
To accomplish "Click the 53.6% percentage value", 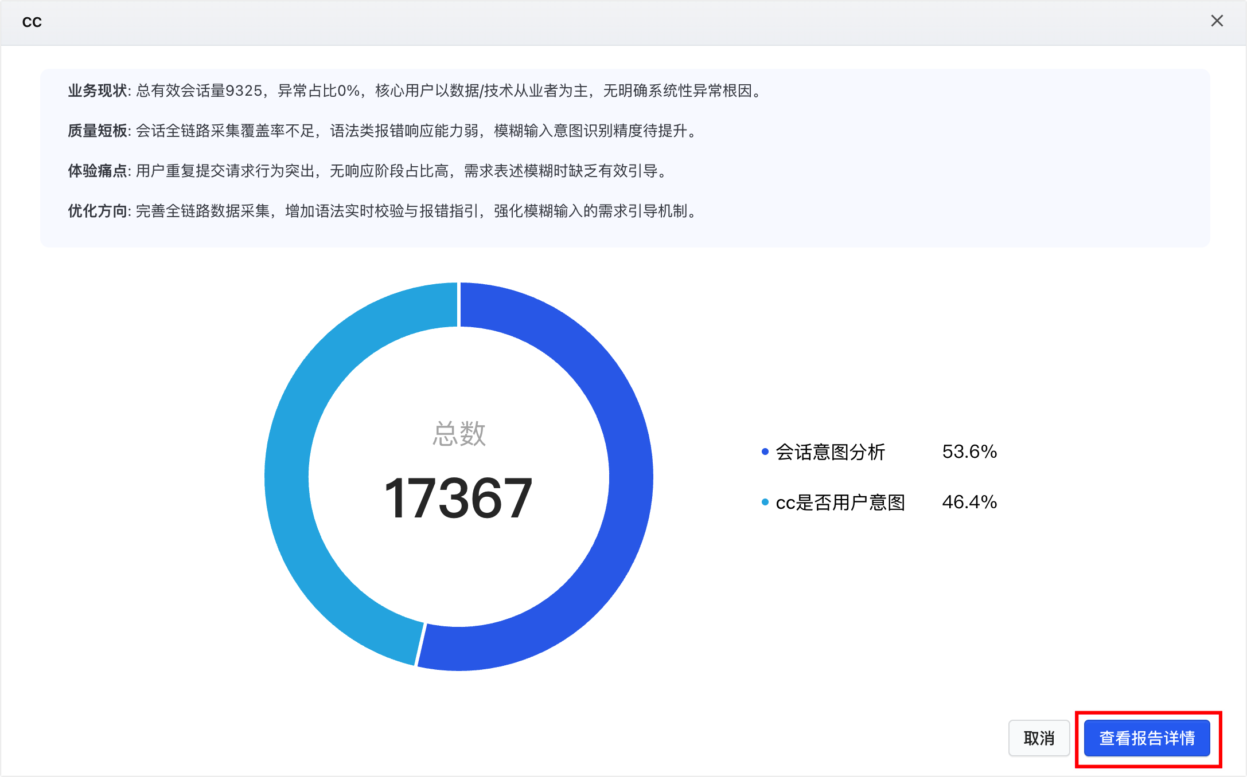I will click(x=969, y=452).
